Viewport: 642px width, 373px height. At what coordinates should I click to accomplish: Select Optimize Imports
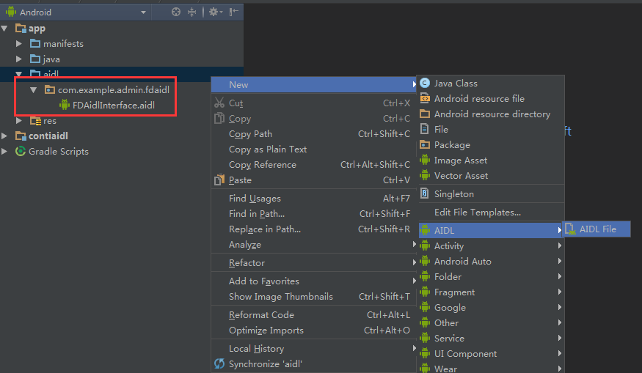coord(313,330)
